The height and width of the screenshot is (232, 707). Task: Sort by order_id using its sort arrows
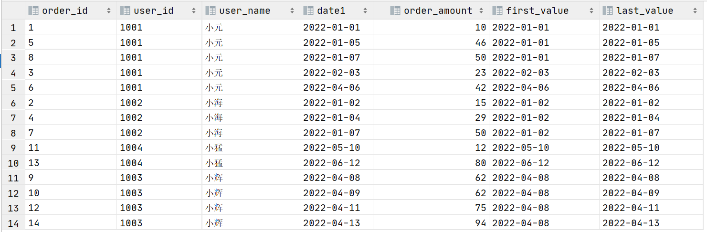tap(108, 11)
